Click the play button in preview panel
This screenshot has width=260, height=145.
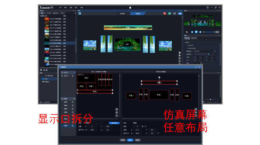(x=196, y=32)
